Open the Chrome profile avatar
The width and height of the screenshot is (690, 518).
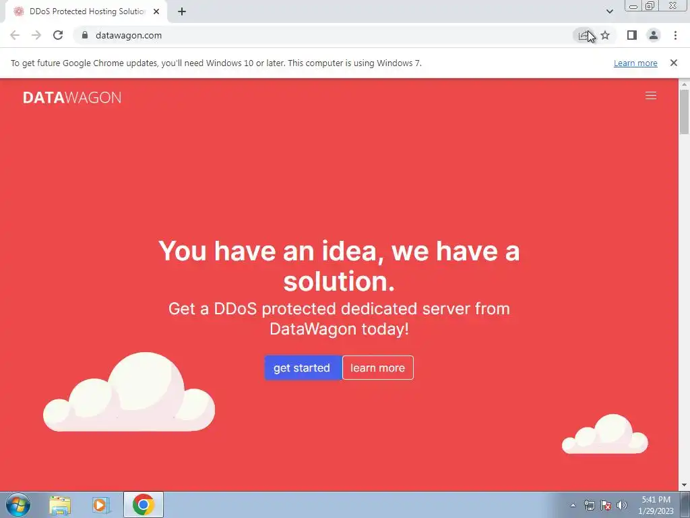[654, 35]
